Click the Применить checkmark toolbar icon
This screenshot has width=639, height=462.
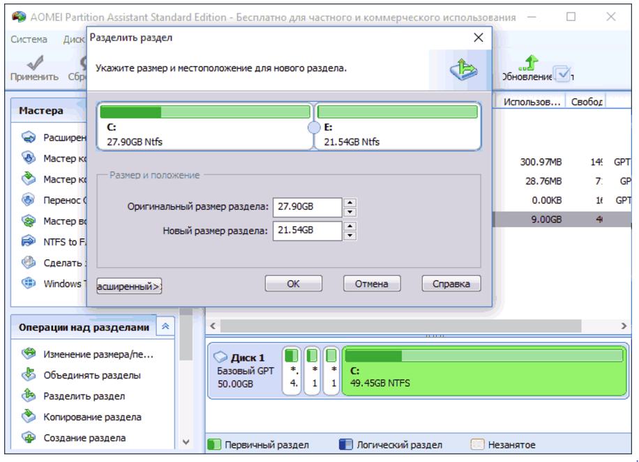tap(35, 63)
